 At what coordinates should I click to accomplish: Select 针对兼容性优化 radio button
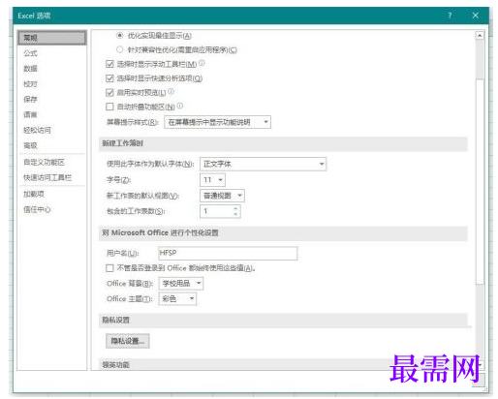(120, 49)
